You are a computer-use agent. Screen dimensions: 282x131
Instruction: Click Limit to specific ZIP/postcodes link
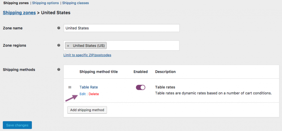coord(87,55)
